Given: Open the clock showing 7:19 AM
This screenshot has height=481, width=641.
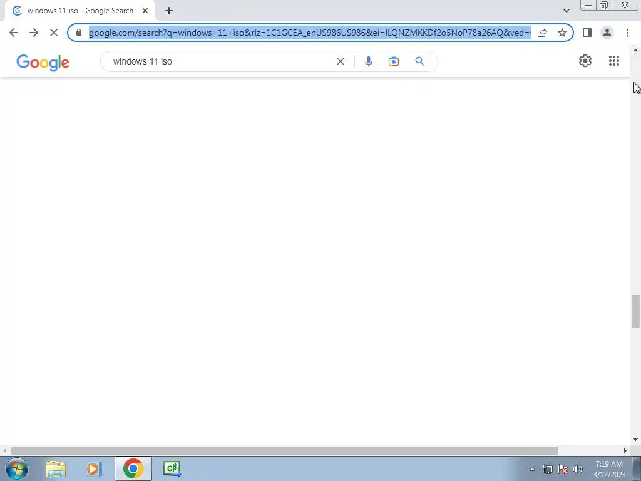Looking at the screenshot, I should pos(609,469).
